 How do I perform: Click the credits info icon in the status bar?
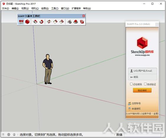click(9, 134)
